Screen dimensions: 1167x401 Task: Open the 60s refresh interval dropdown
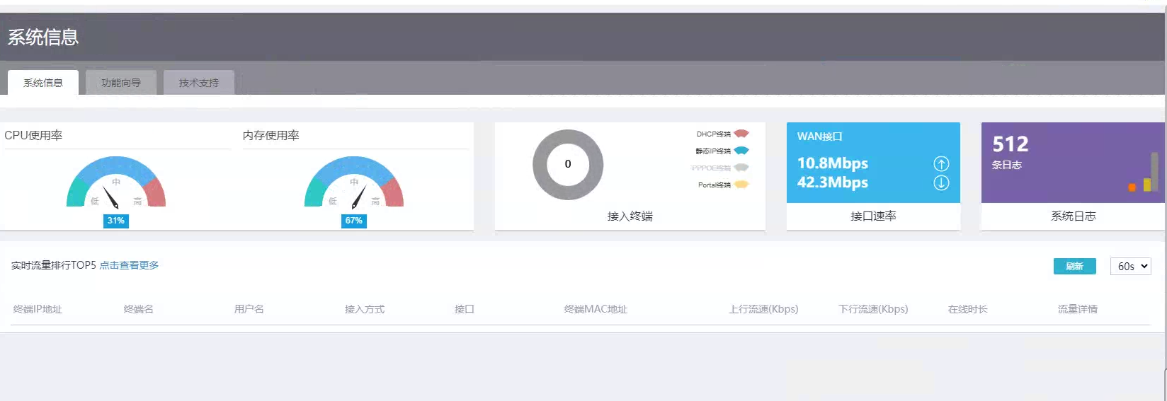(x=1130, y=266)
